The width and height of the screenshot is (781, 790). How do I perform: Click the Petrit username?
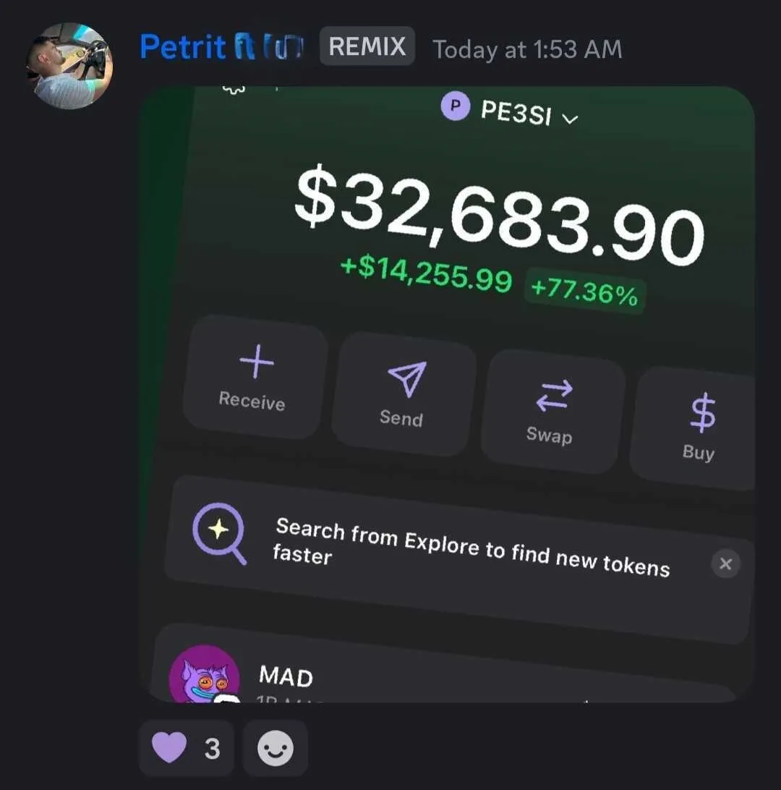pos(183,47)
